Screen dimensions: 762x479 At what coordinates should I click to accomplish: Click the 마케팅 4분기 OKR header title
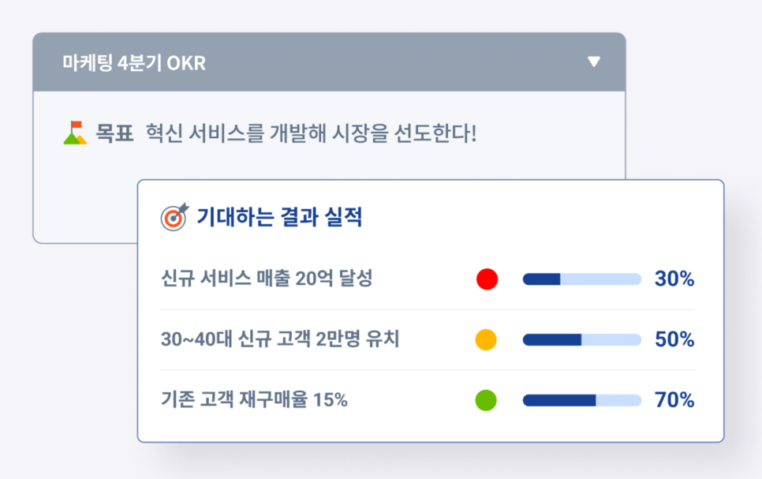(x=134, y=62)
